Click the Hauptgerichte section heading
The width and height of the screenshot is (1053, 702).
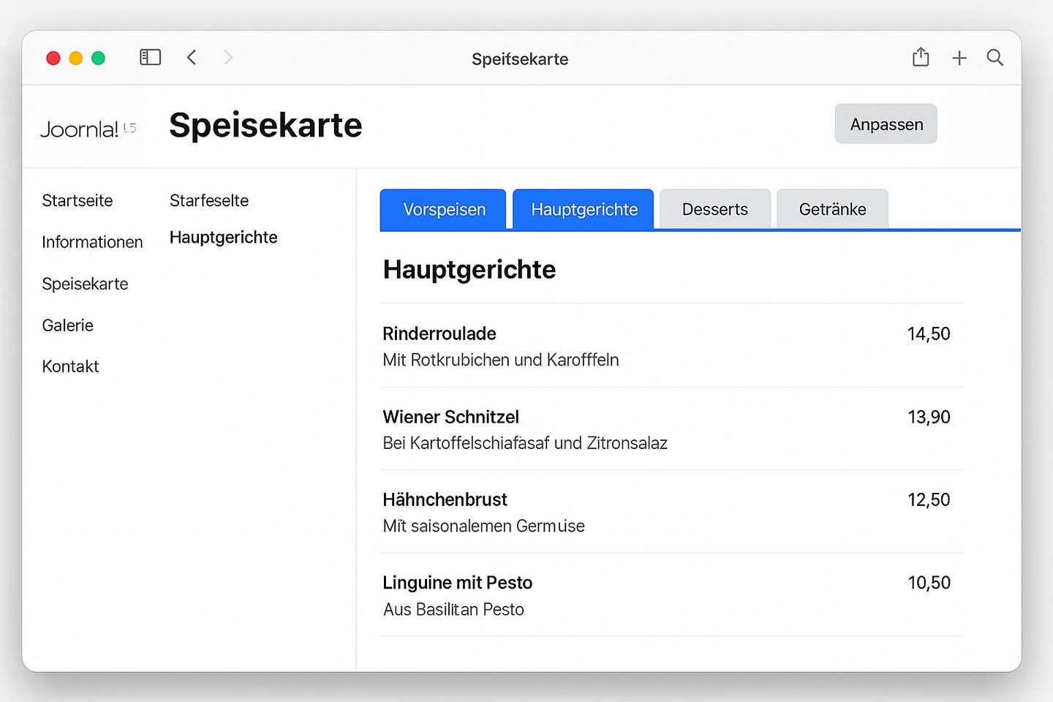[469, 270]
